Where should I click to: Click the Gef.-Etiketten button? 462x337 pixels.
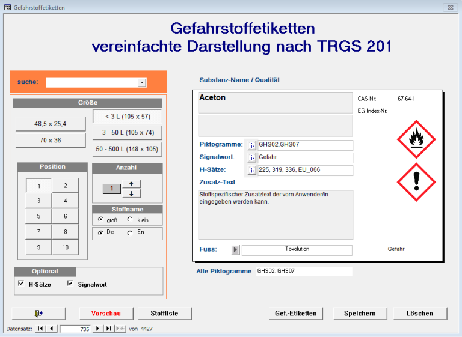point(296,314)
